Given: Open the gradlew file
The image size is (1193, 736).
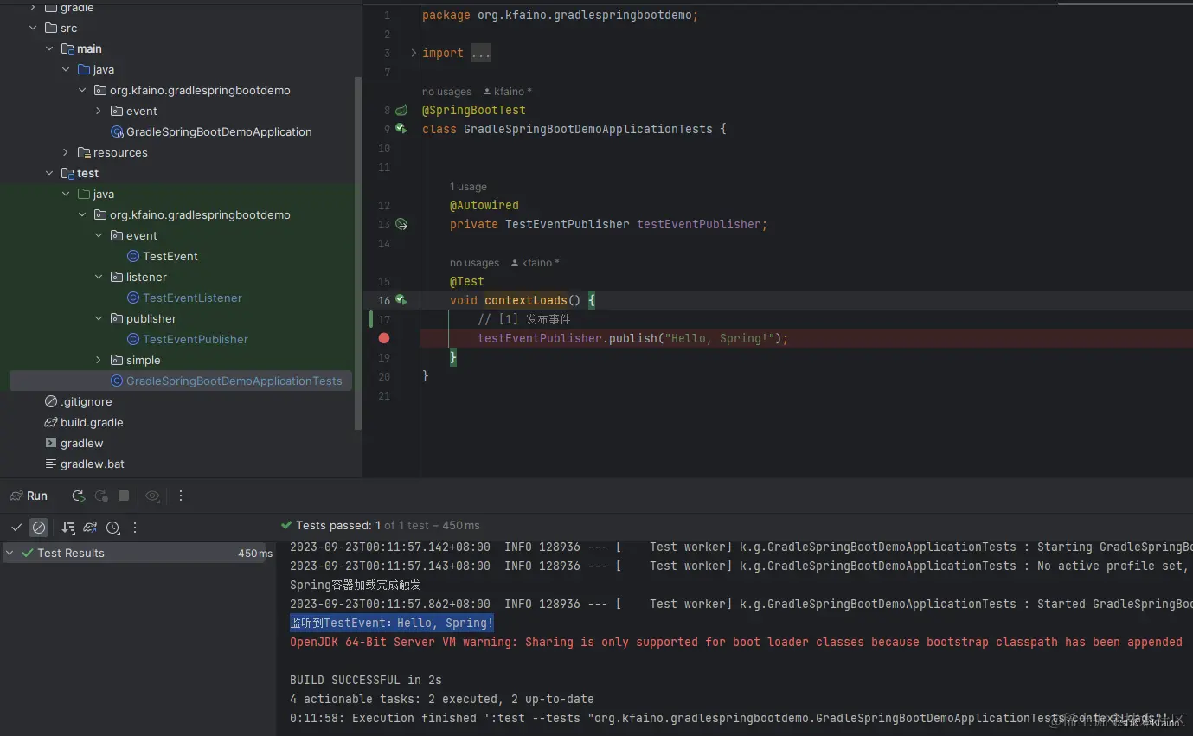Looking at the screenshot, I should click(81, 443).
